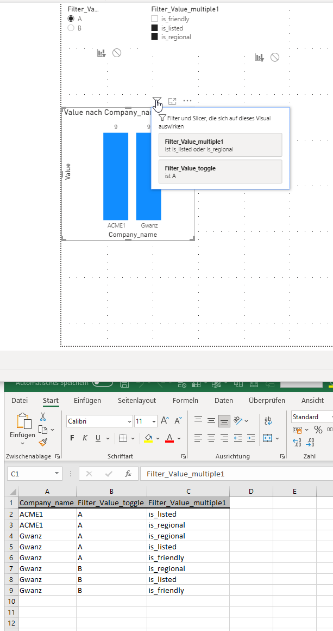Check the is_friendly checkbox
Screen dimensions: 333x631
[x=155, y=19]
